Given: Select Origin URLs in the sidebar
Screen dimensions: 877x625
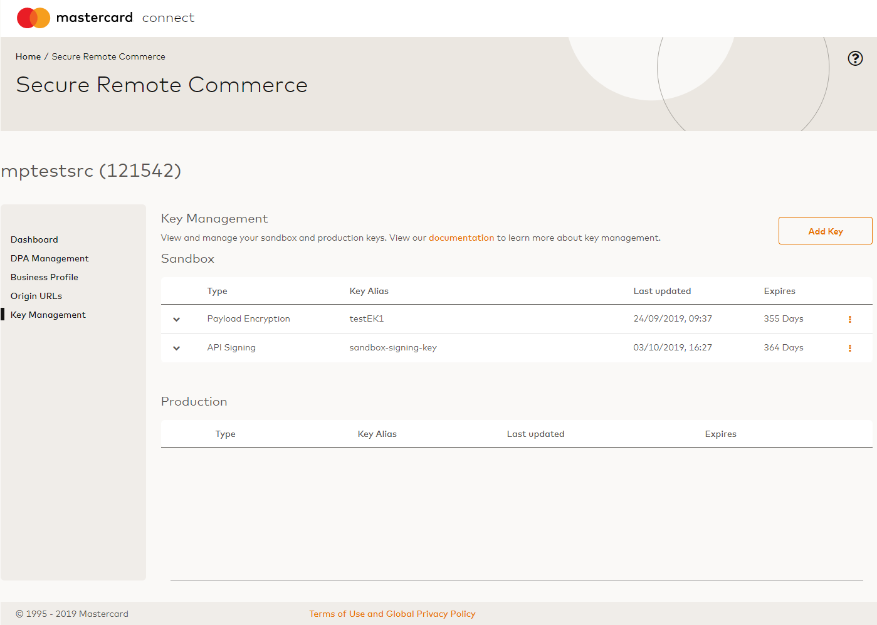Looking at the screenshot, I should pyautogui.click(x=36, y=296).
